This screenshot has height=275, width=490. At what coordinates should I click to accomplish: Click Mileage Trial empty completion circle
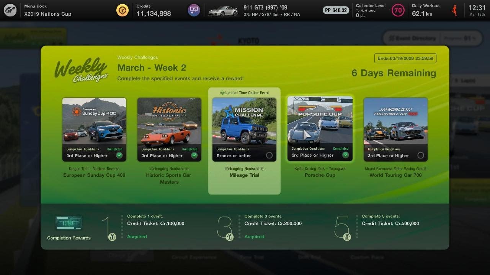click(269, 155)
